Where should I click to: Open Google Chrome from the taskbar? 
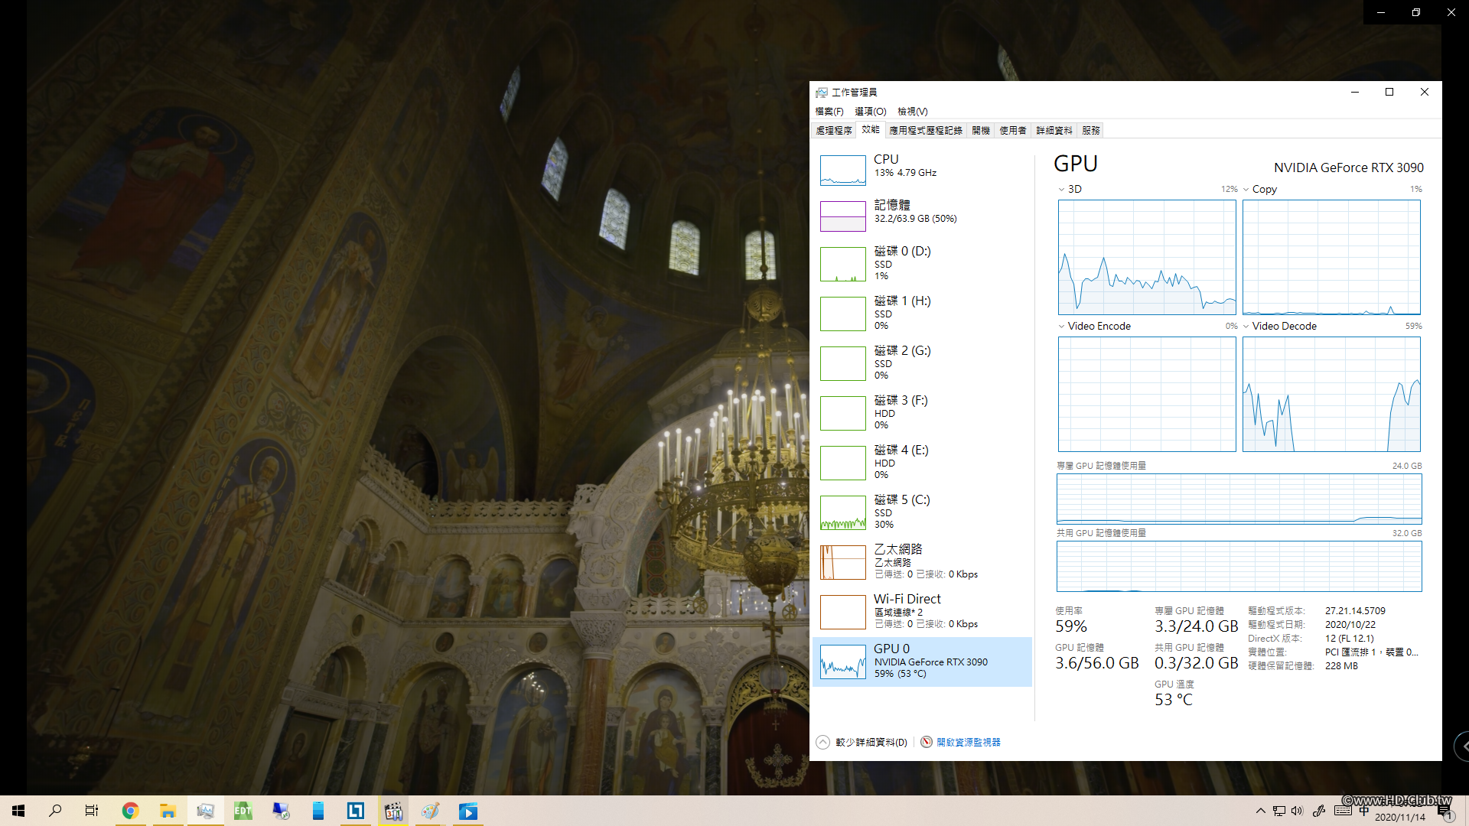pos(130,811)
